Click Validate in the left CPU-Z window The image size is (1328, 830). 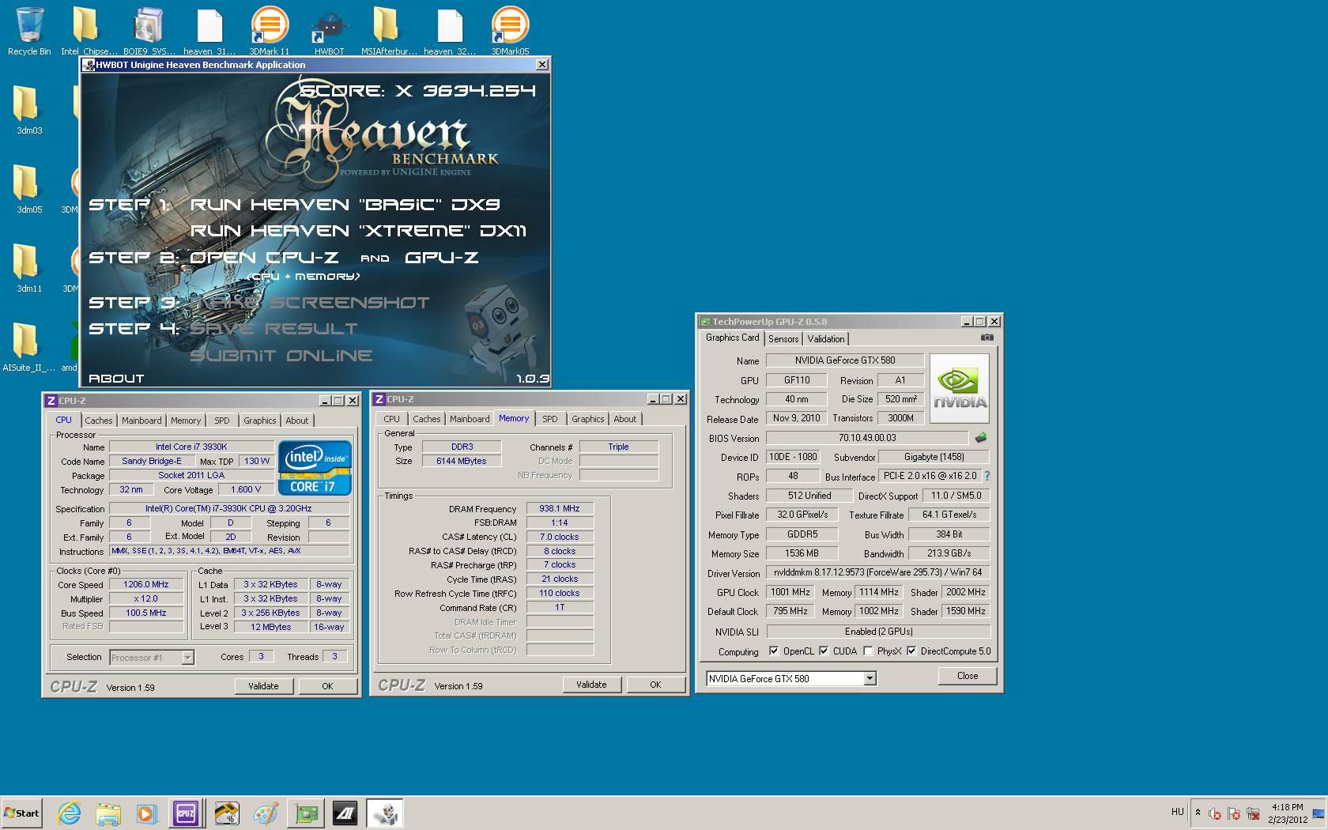coord(263,686)
